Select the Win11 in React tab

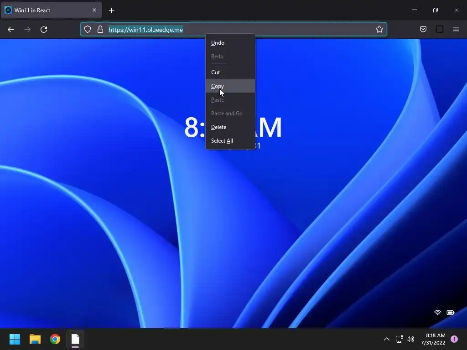[x=51, y=10]
